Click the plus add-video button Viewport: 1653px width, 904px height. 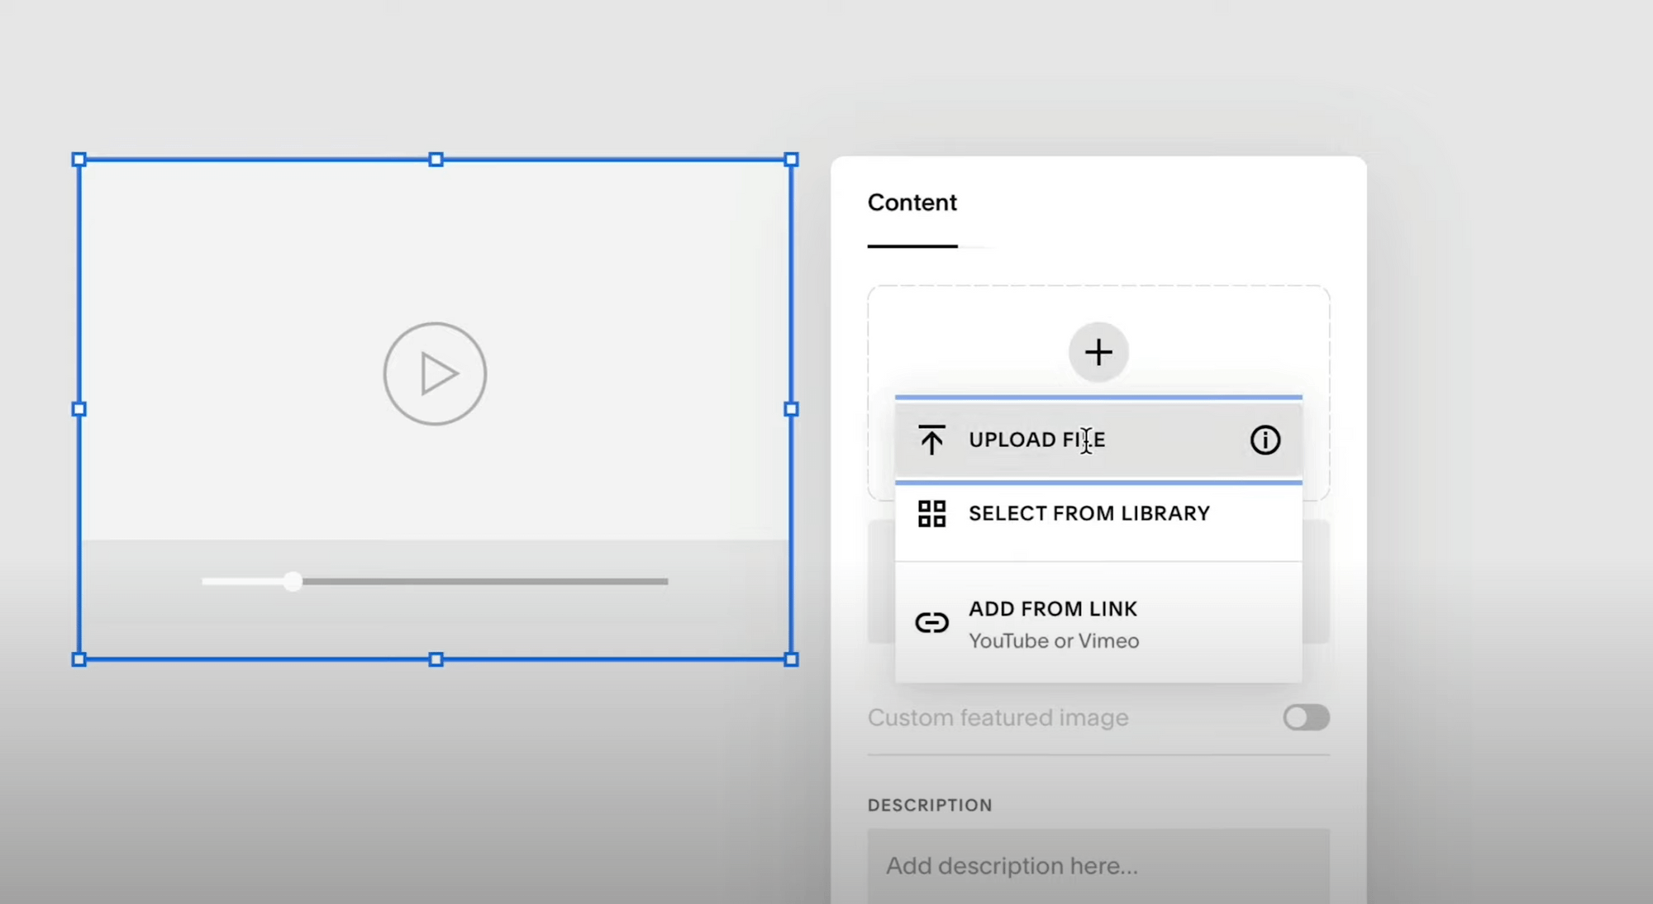tap(1098, 353)
